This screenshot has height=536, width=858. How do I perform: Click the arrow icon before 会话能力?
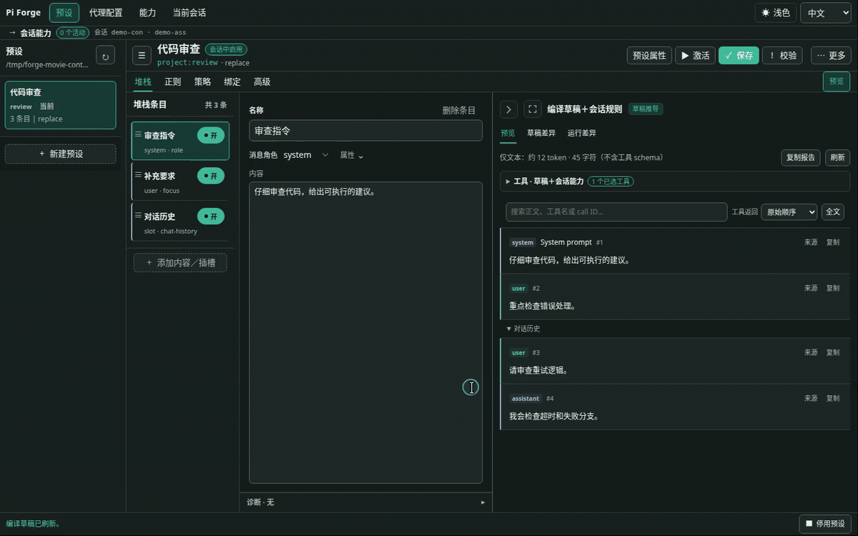12,33
